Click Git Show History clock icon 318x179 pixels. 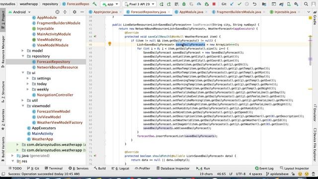pyautogui.click(x=247, y=4)
